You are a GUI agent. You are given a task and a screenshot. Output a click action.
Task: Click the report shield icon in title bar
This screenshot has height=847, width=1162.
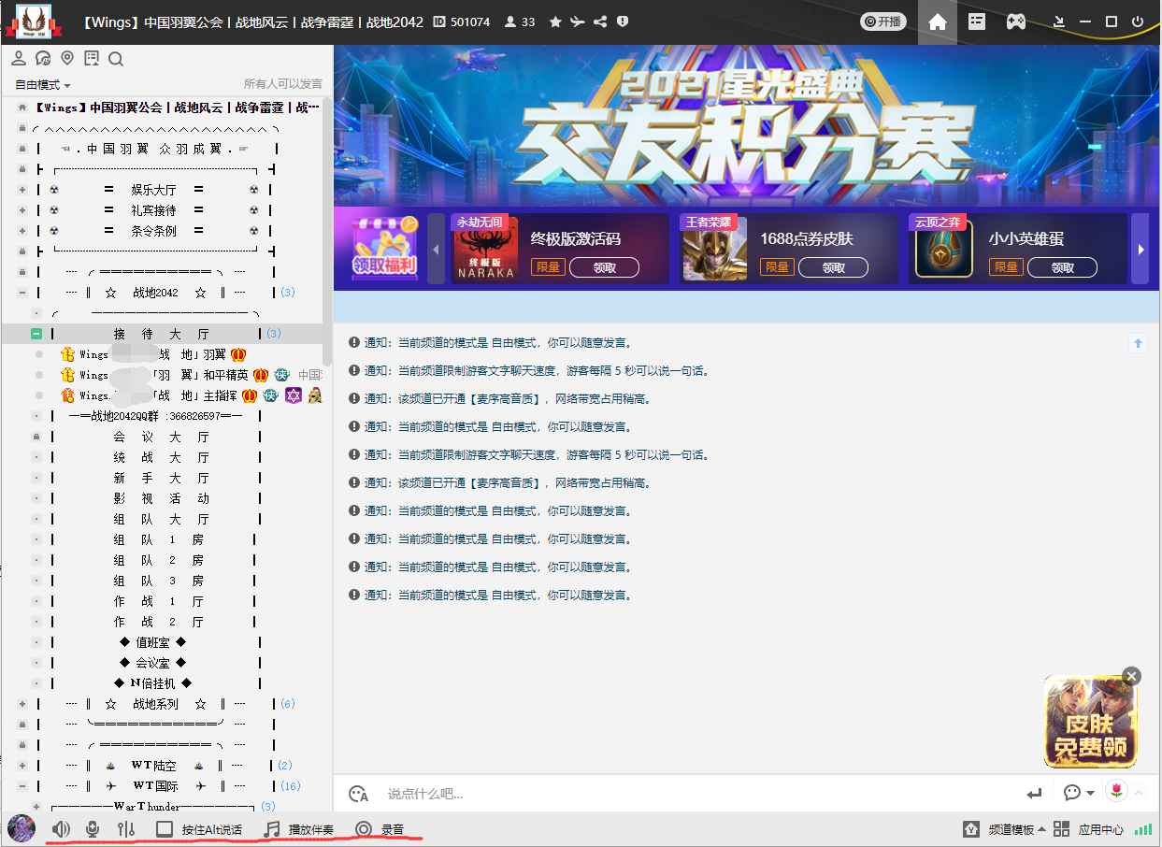(623, 22)
